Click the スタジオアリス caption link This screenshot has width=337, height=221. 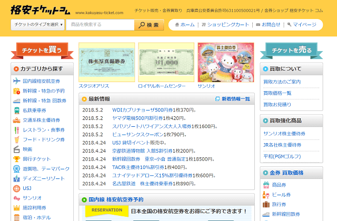(94, 86)
